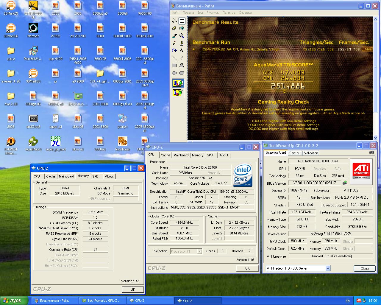
Task: Select the Curve tool in Paint
Action: (x=182, y=58)
